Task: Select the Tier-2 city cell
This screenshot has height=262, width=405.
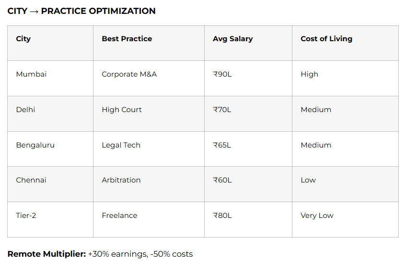Action: click(26, 216)
